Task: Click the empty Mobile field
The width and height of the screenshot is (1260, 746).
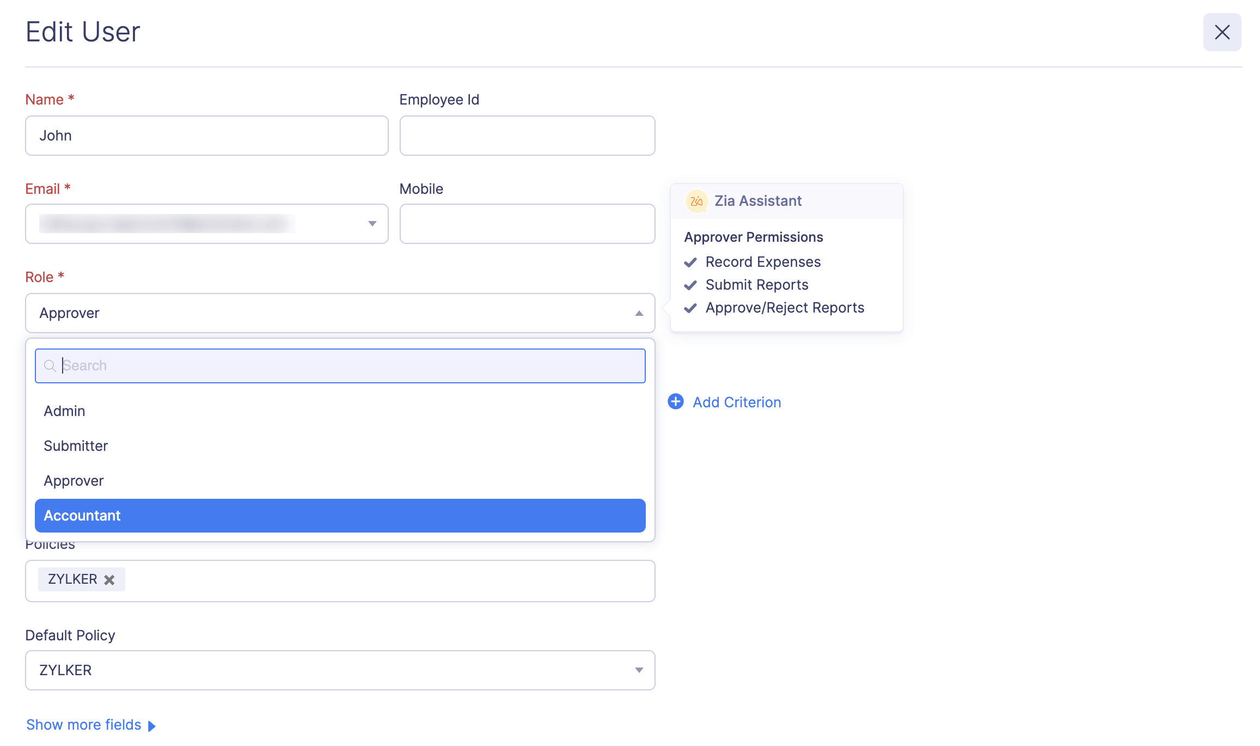Action: pyautogui.click(x=527, y=223)
